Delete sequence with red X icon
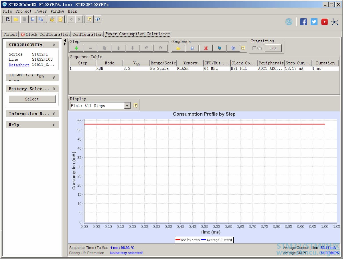 click(x=206, y=48)
